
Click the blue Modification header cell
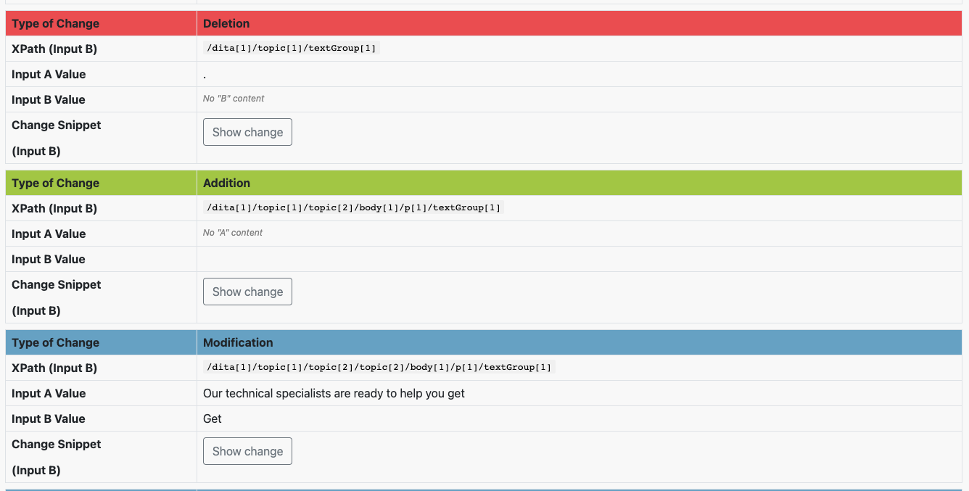tap(238, 342)
